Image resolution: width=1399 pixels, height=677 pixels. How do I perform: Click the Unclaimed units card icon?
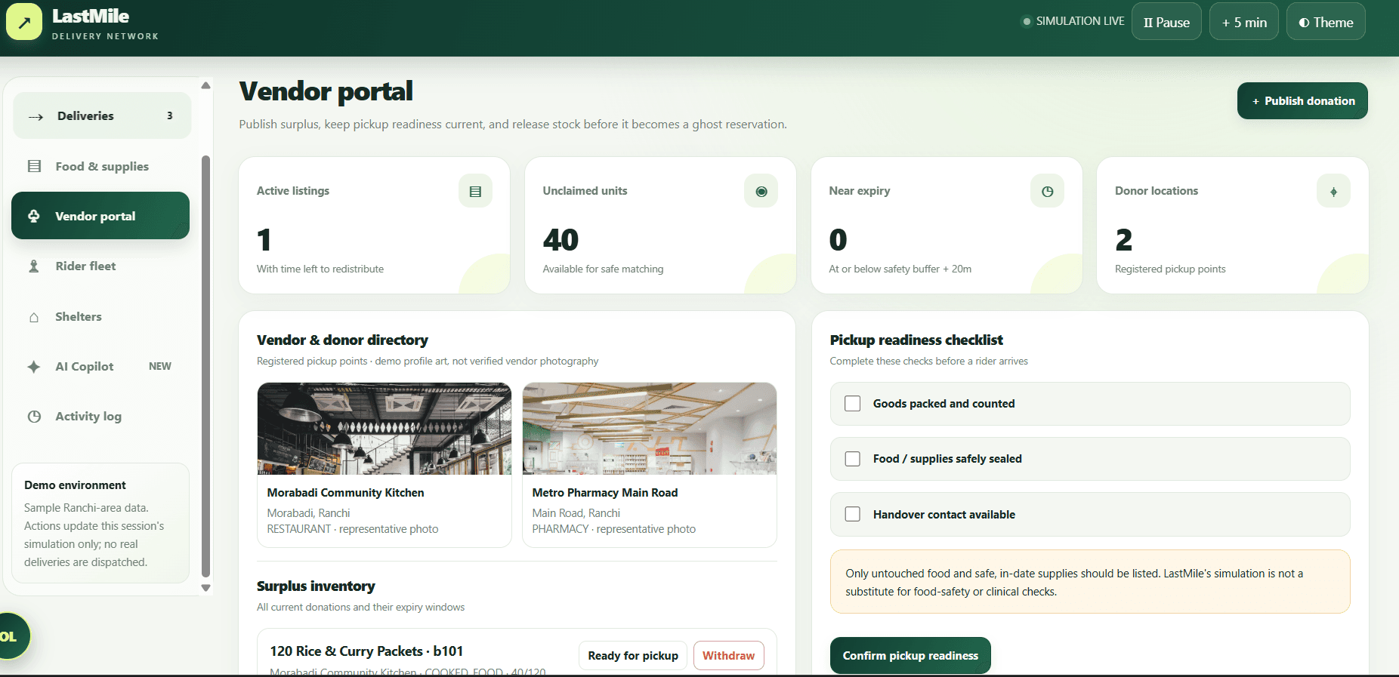click(x=761, y=191)
